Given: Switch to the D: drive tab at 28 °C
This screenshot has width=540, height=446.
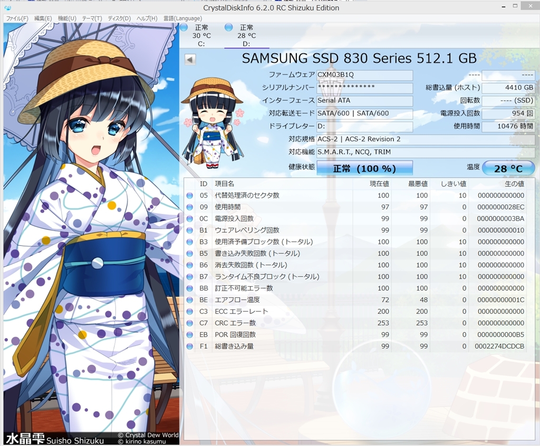Looking at the screenshot, I should pyautogui.click(x=246, y=35).
